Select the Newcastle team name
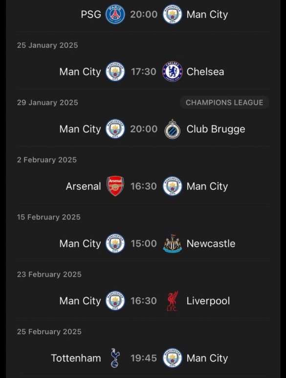Screen dimensions: 286x378 [211, 244]
